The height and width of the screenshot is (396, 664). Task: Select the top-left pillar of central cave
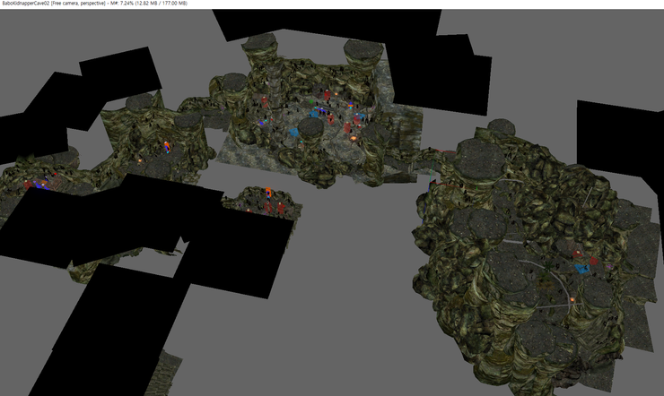click(262, 46)
